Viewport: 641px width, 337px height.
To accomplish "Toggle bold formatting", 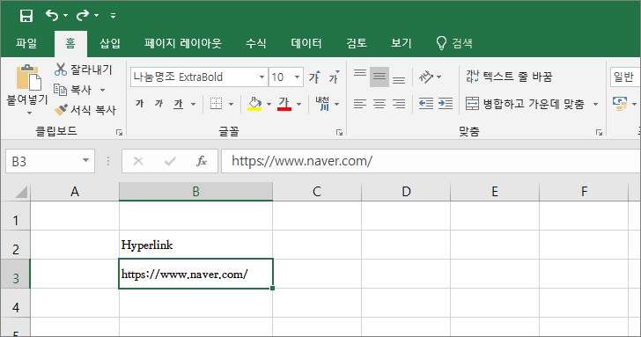I will [x=139, y=104].
